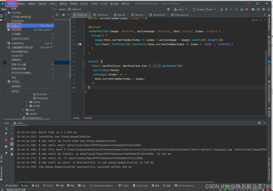Run the entry module with the green run icon
This screenshot has height=191, width=273.
221,10
